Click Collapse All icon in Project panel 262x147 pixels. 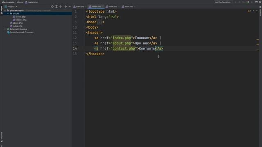tap(61, 7)
